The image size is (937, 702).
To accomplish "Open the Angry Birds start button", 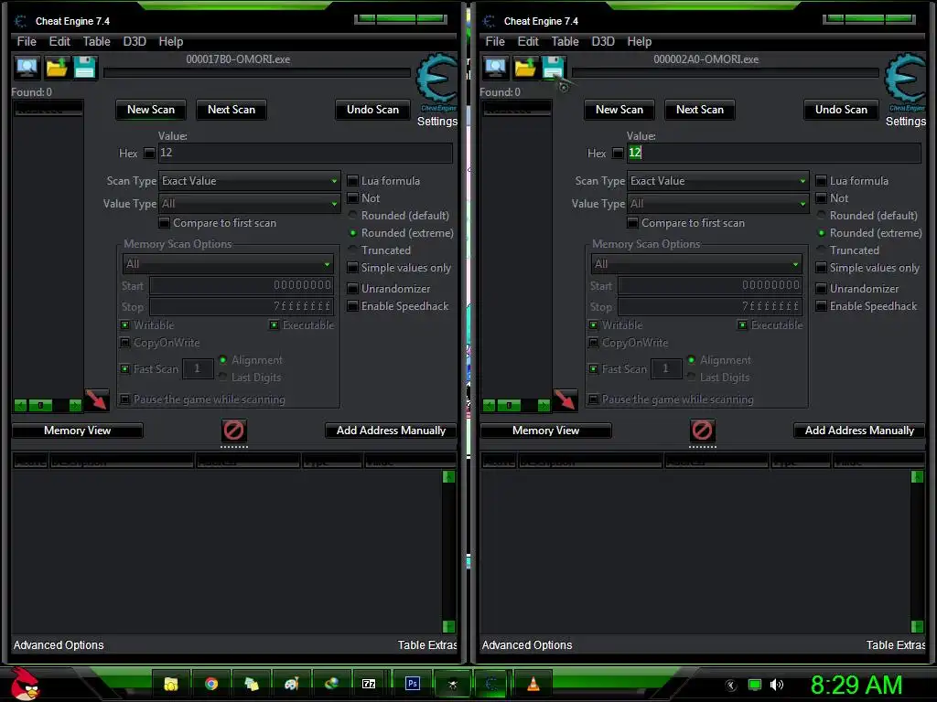I will [25, 684].
